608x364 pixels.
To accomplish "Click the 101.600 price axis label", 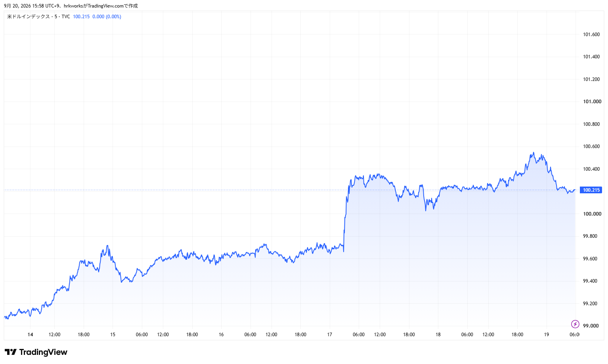I will (x=591, y=35).
